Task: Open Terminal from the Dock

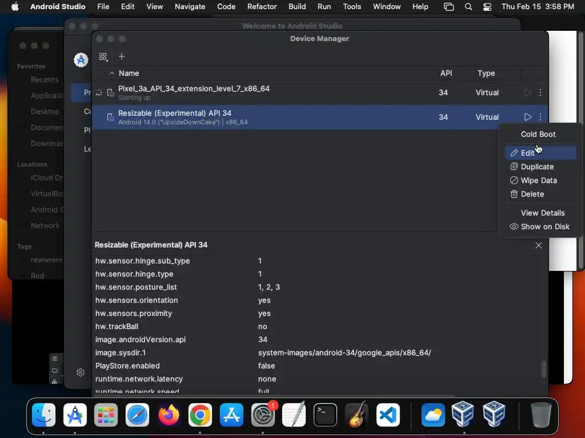Action: pyautogui.click(x=325, y=415)
